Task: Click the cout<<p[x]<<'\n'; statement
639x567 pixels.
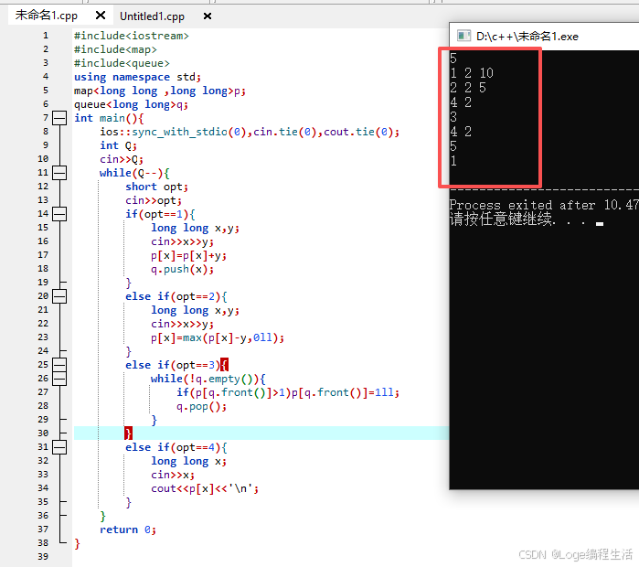Action: (x=205, y=488)
